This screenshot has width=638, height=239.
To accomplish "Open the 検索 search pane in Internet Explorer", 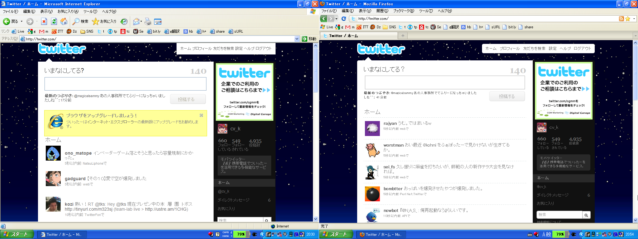I will tap(80, 21).
